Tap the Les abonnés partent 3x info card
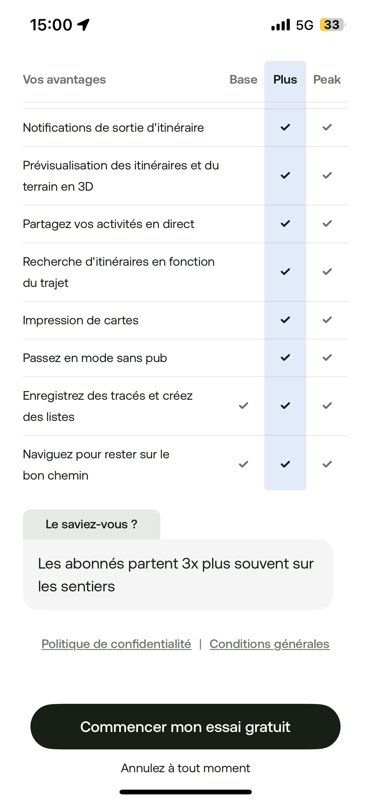371x802 pixels. pos(178,575)
